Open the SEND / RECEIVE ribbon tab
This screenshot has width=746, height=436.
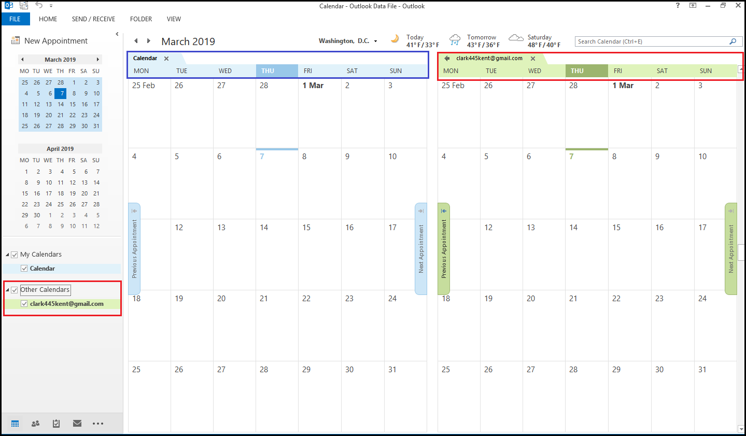tap(94, 19)
